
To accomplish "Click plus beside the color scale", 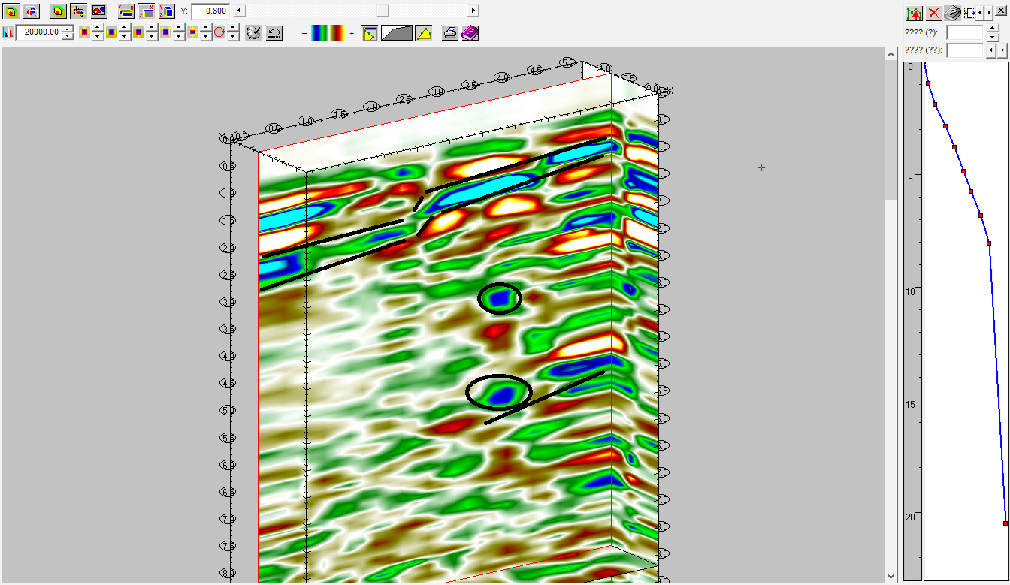I will 352,33.
